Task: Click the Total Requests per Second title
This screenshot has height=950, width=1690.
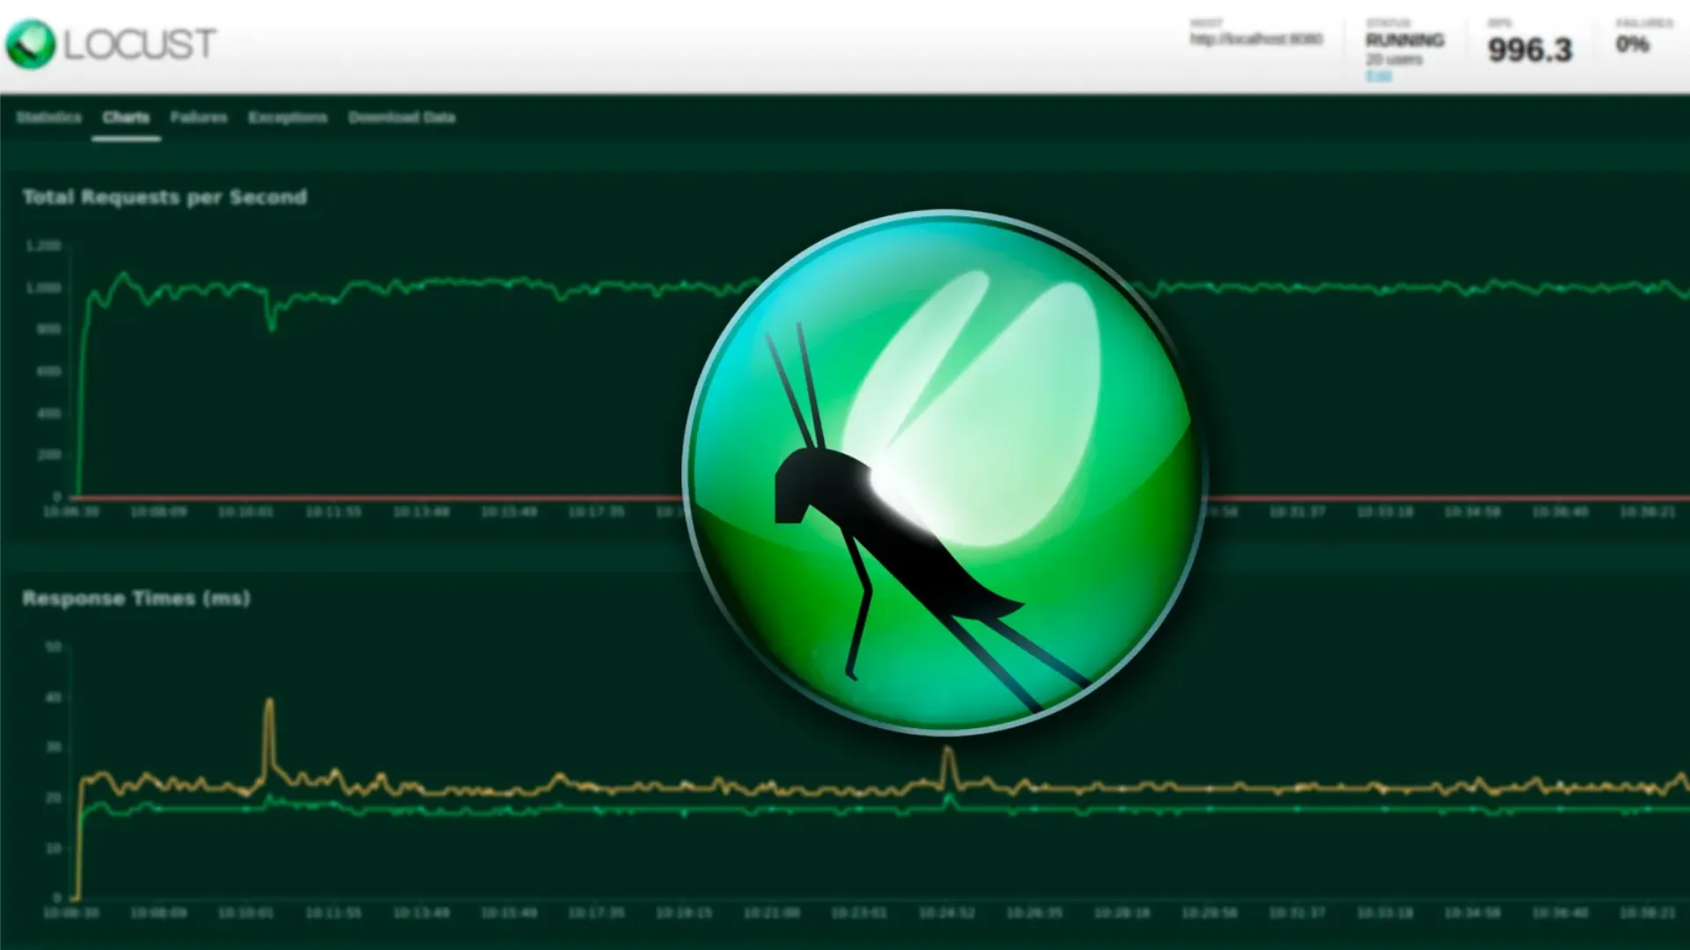Action: tap(165, 197)
